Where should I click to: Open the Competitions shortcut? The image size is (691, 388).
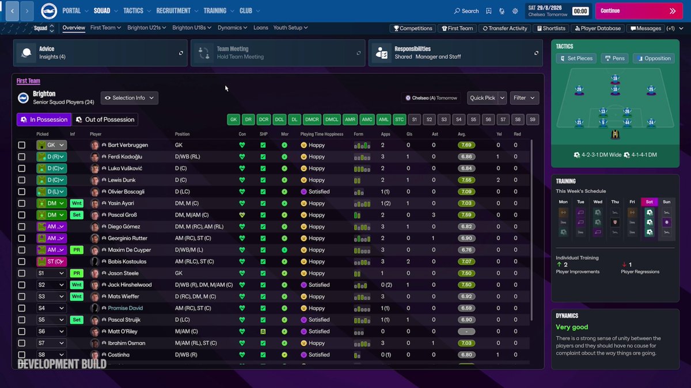point(412,28)
